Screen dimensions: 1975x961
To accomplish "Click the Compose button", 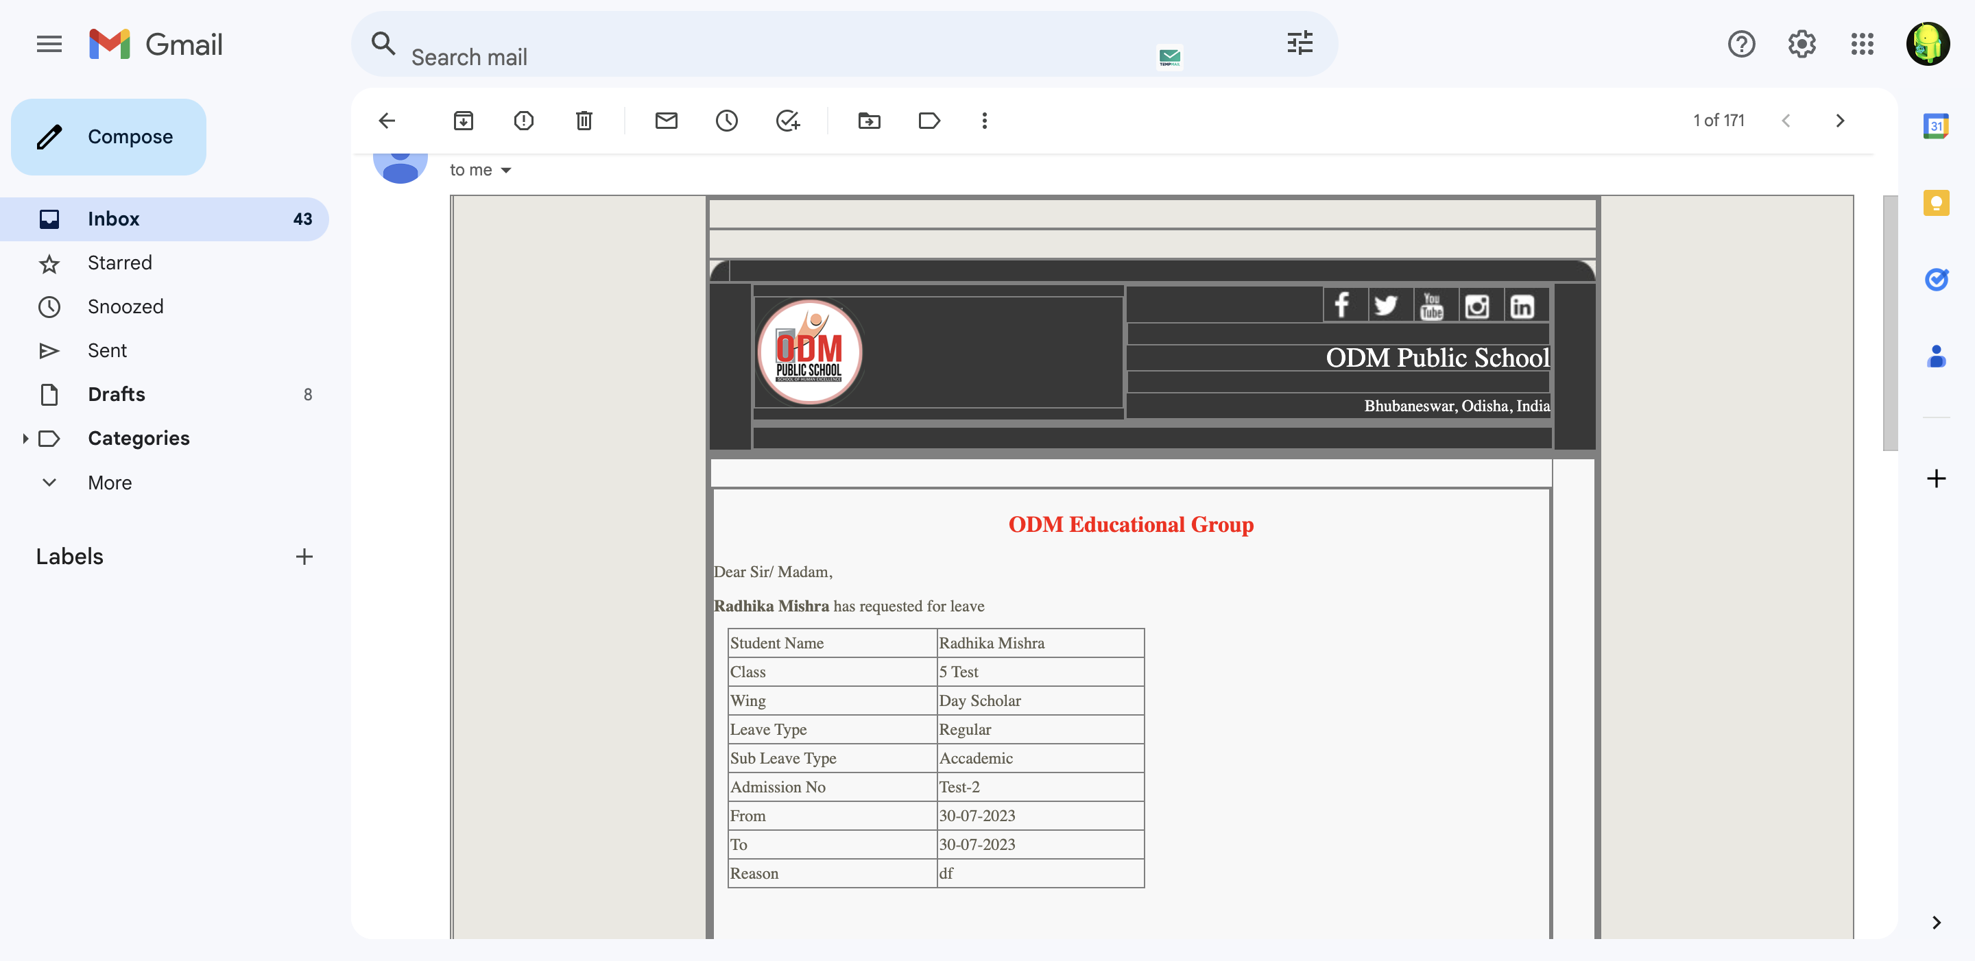I will click(x=109, y=136).
